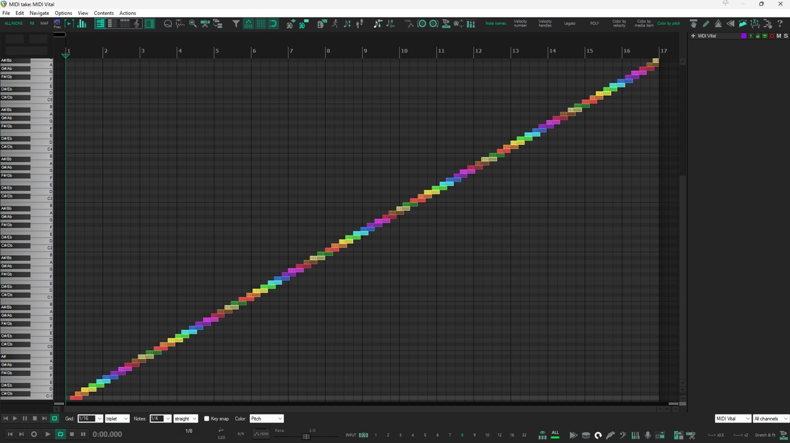The height and width of the screenshot is (443, 790).
Task: Toggle the dotted grid display icon
Action: pyautogui.click(x=261, y=24)
